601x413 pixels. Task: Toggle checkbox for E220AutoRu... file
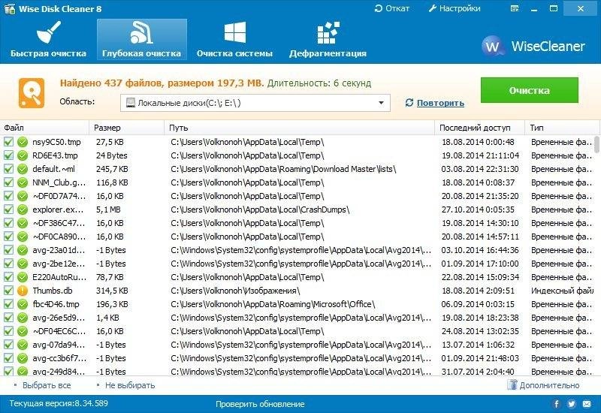coord(8,277)
